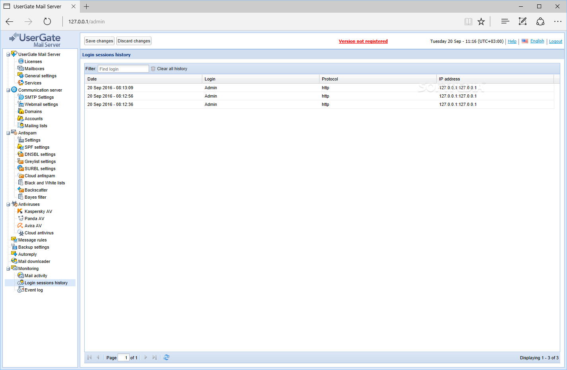The image size is (567, 370).
Task: Open Antispam Settings in the tree
Action: tap(33, 140)
